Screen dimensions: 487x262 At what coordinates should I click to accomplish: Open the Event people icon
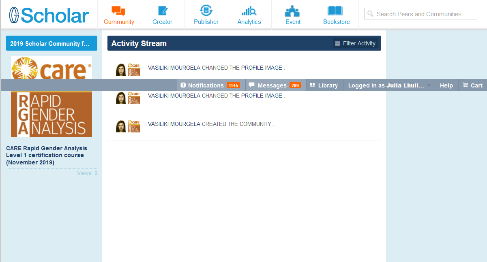coord(292,11)
